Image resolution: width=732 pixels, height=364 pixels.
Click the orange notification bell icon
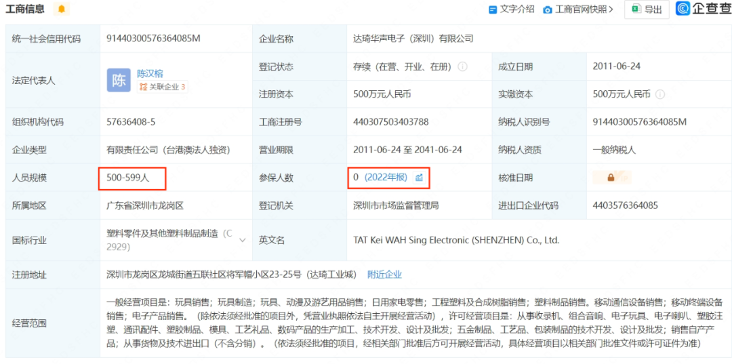61,9
